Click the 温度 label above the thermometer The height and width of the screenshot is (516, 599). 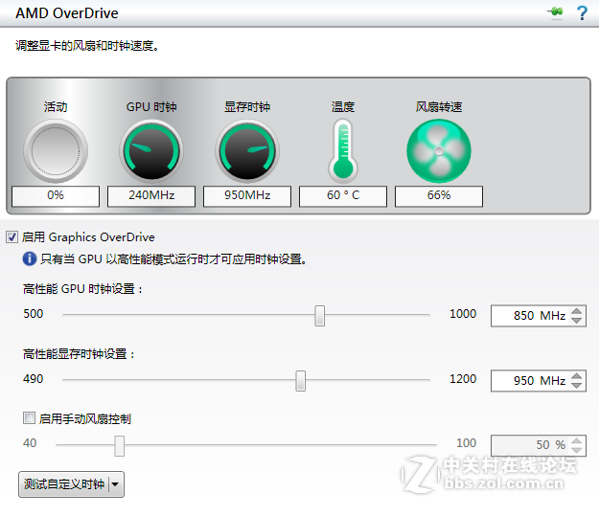pos(343,106)
